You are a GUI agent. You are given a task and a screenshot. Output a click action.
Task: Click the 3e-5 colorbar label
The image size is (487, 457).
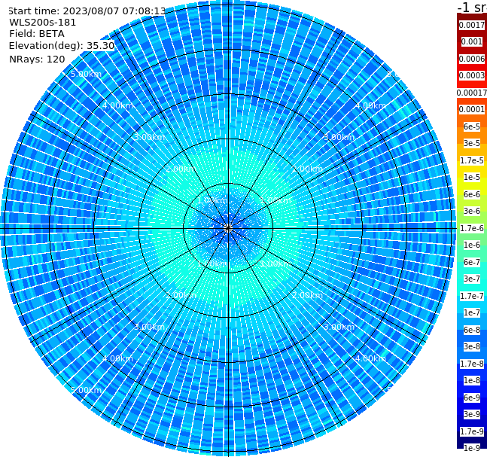pyautogui.click(x=472, y=143)
